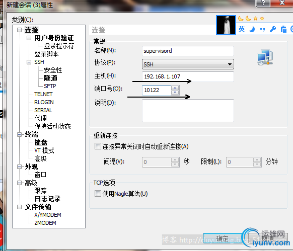This screenshot has width=293, height=251.
Task: Select X/YMODEM tree item
Action: [x=48, y=215]
